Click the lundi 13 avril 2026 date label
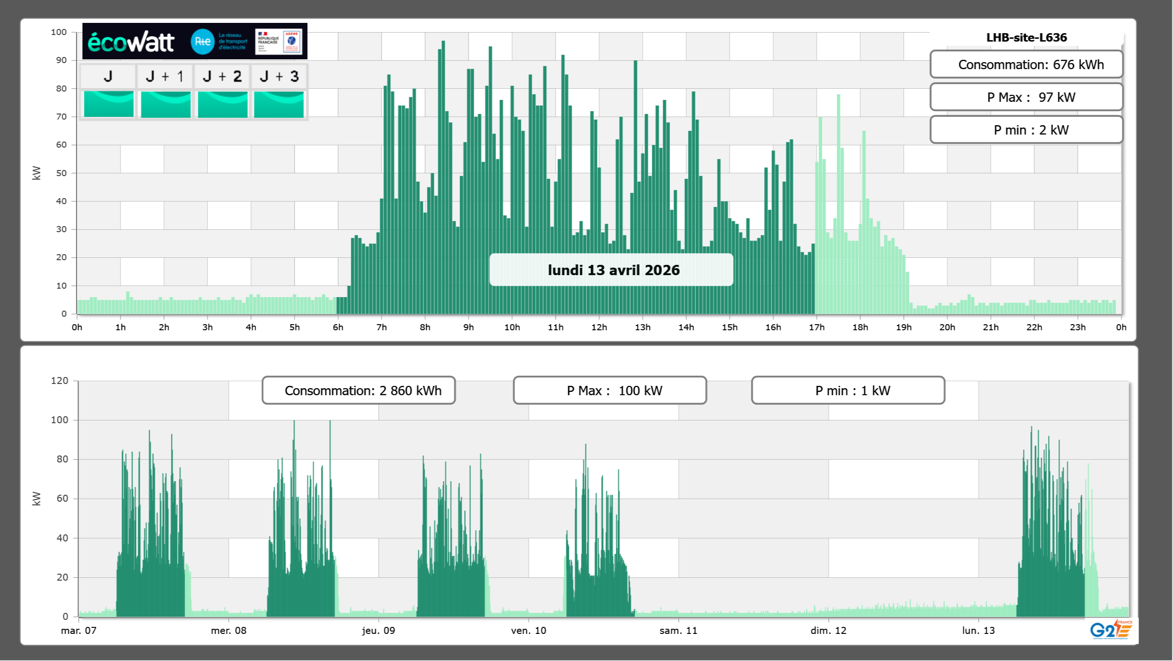This screenshot has width=1173, height=661. [x=611, y=270]
